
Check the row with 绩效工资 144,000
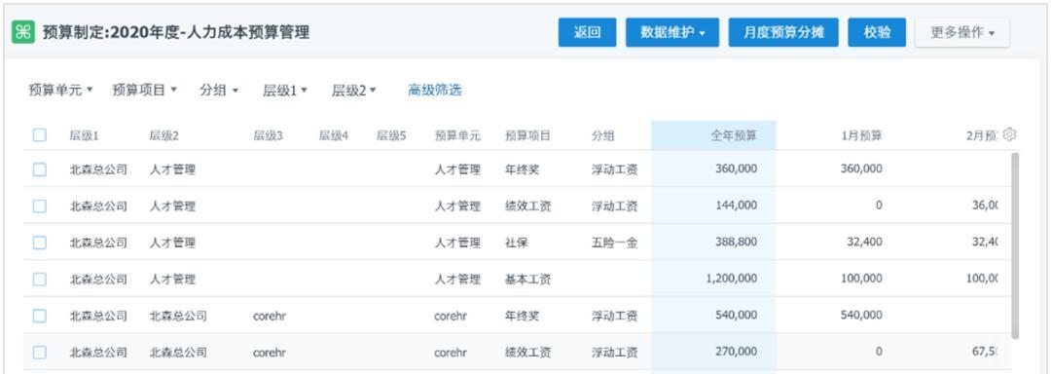pos(40,206)
